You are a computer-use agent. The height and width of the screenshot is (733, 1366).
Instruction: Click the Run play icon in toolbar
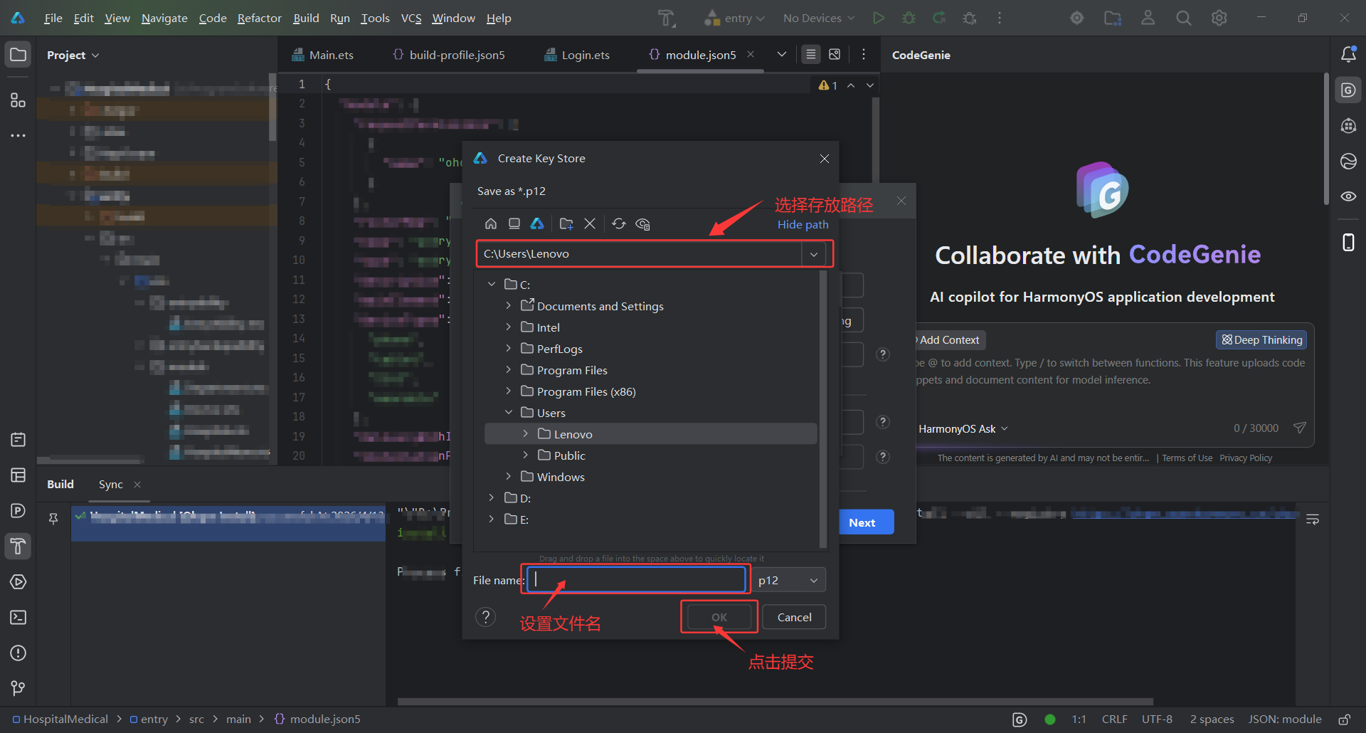pos(879,18)
